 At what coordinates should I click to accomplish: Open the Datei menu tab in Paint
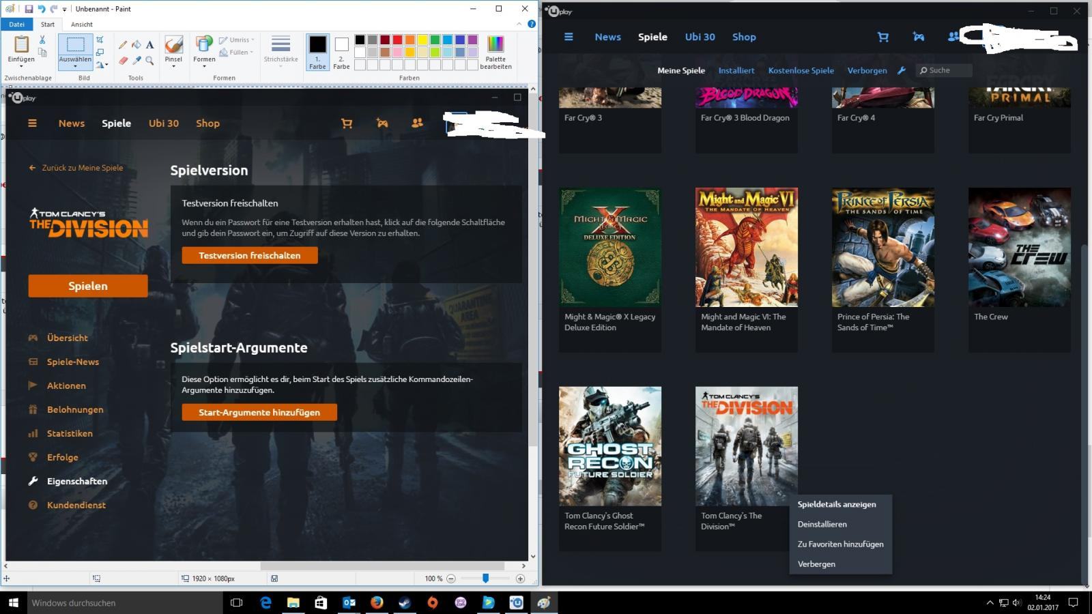point(16,24)
